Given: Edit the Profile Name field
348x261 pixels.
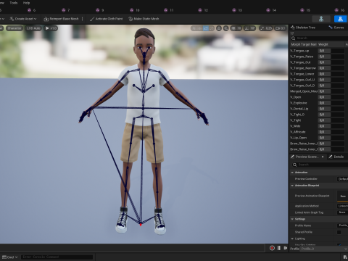Looking at the screenshot, I should (343, 225).
